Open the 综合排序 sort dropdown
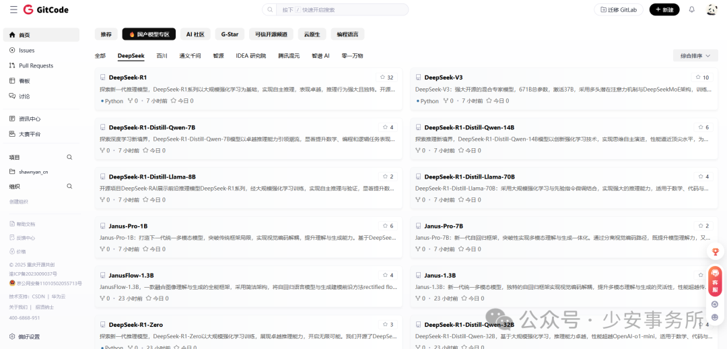Screen dimensions: 727x349 click(x=695, y=56)
